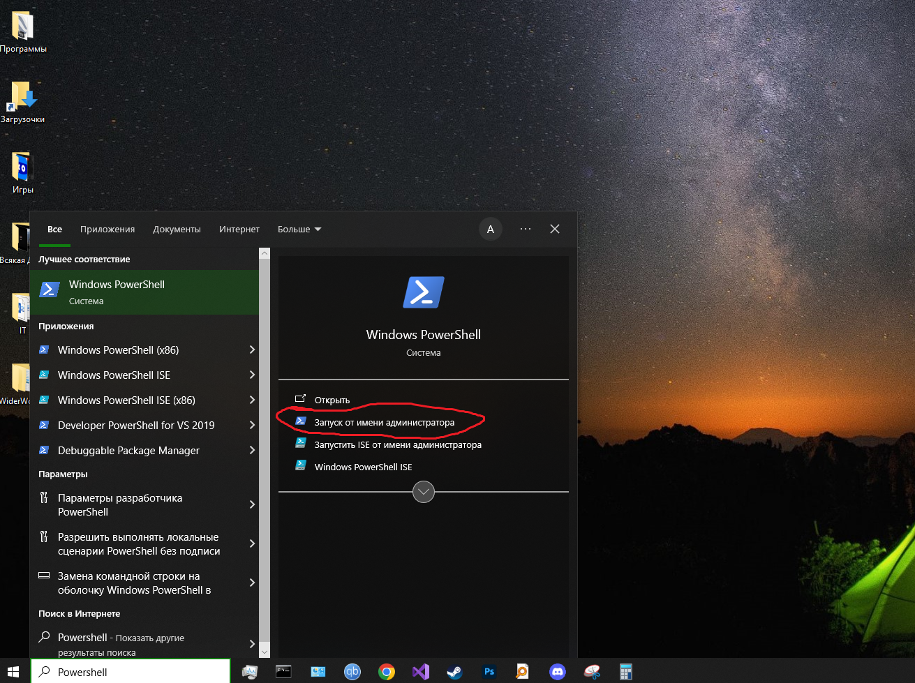Image resolution: width=915 pixels, height=683 pixels.
Task: Open Resource Monitor from the taskbar
Action: [249, 672]
